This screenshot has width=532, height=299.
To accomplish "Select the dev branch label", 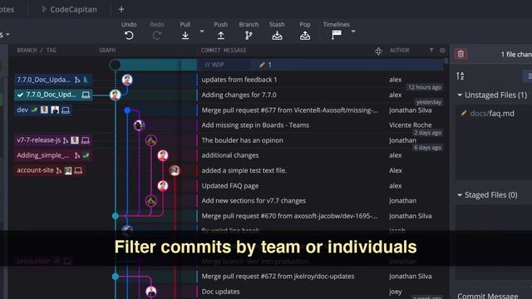I will point(42,110).
